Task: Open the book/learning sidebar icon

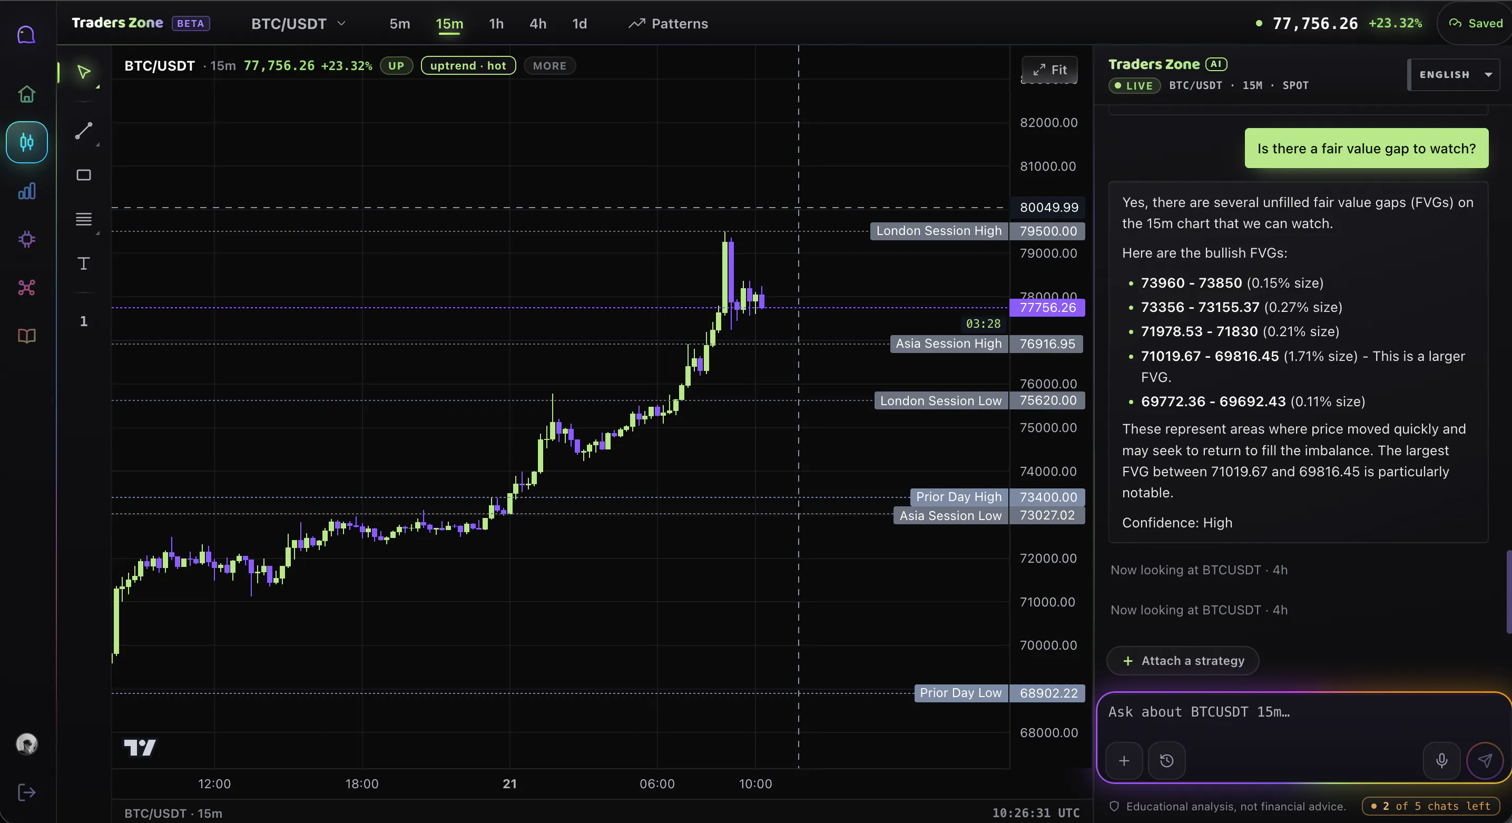Action: [x=26, y=336]
